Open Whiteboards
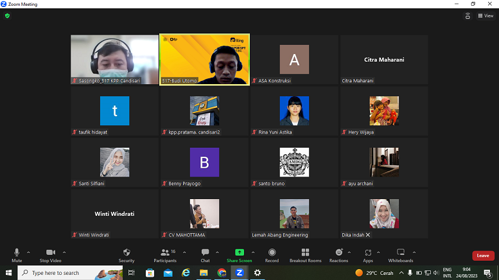 pos(401,253)
